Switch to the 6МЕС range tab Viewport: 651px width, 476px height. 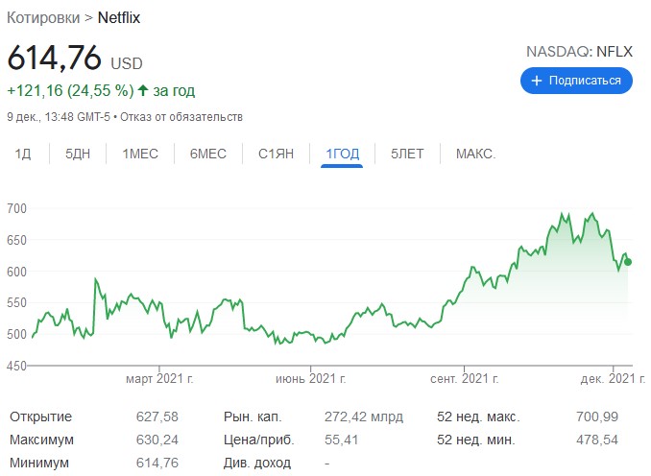coord(208,154)
